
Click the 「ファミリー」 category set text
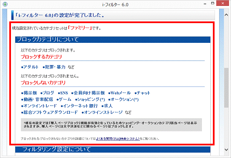point(80,28)
